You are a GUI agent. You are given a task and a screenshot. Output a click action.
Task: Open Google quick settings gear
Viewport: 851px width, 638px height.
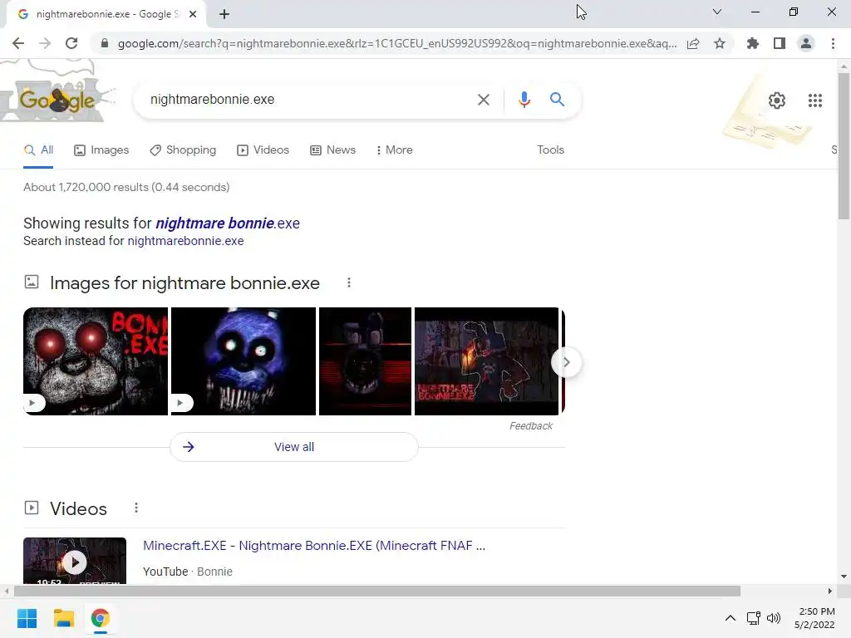pyautogui.click(x=777, y=101)
